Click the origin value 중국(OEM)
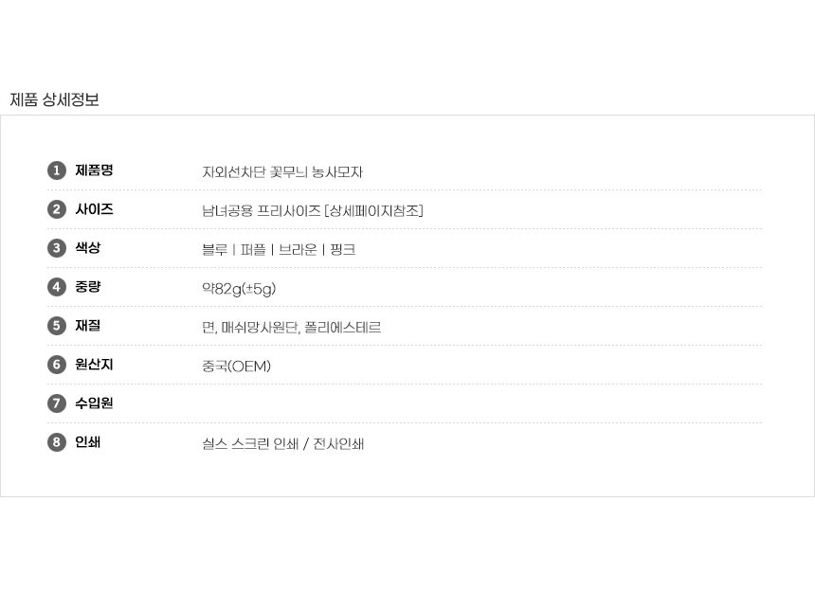 point(236,367)
